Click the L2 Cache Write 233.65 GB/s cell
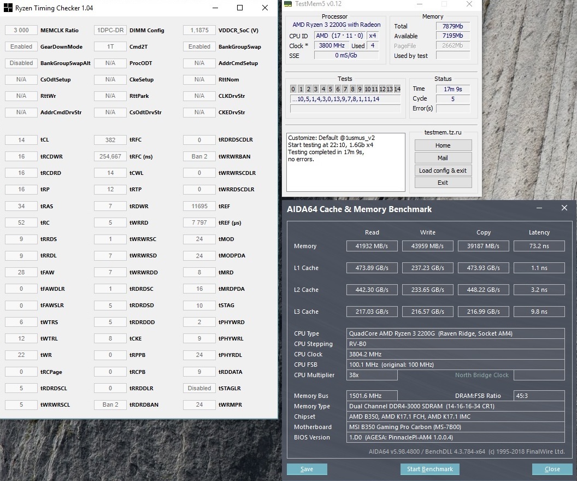This screenshot has height=481, width=577. [428, 290]
